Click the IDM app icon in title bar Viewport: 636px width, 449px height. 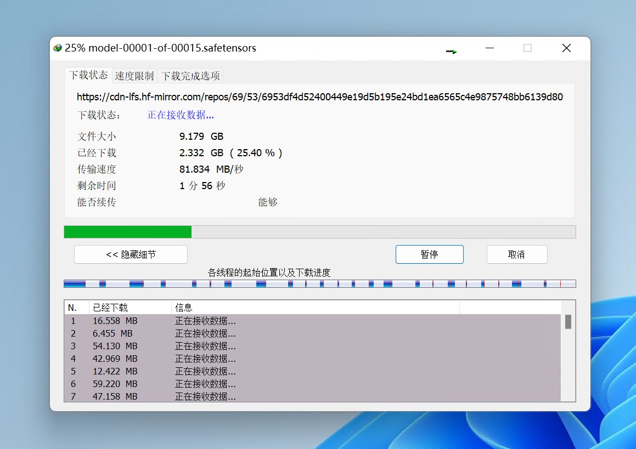point(58,48)
